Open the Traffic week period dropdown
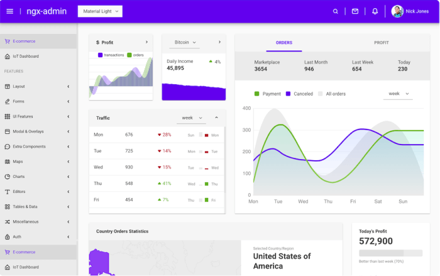Image resolution: width=440 pixels, height=276 pixels. pyautogui.click(x=192, y=118)
